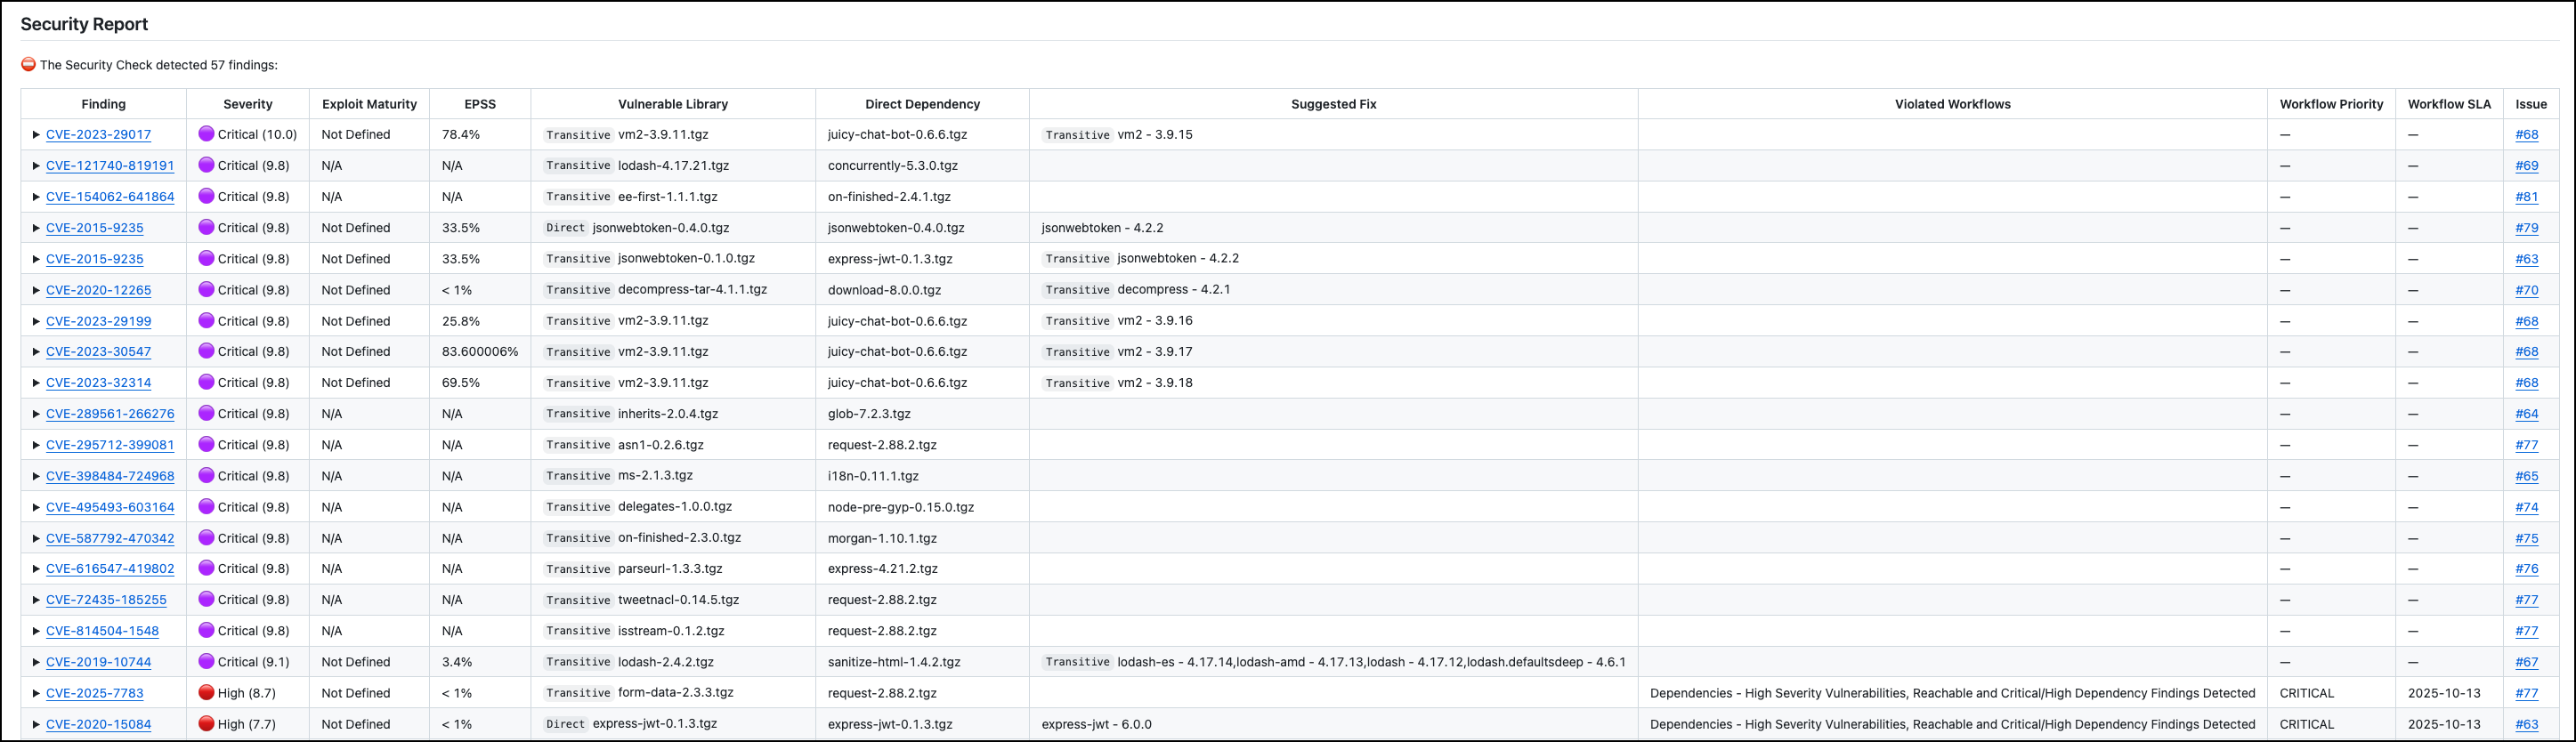Open the CVE-121740-819191 link
2576x742 pixels.
(110, 166)
